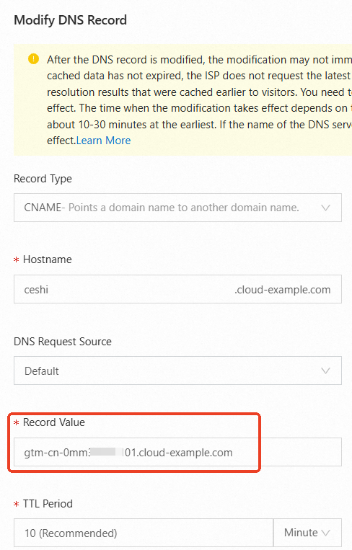Click the red asterisk beside Hostname

16,260
